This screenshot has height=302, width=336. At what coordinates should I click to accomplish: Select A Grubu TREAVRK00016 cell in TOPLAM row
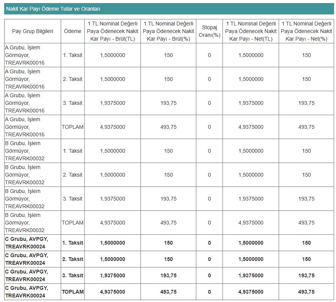click(33, 127)
